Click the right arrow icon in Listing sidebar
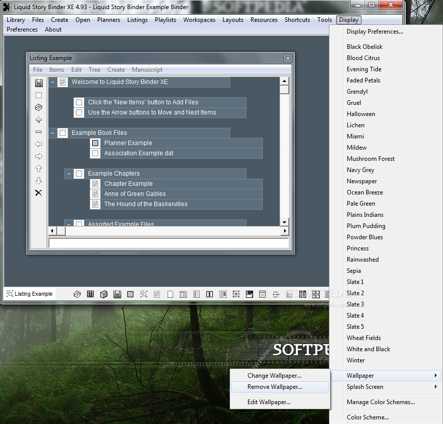 pos(39,156)
